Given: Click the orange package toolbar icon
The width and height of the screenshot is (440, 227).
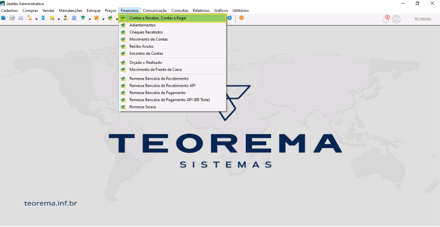Looking at the screenshot, I should 97,18.
